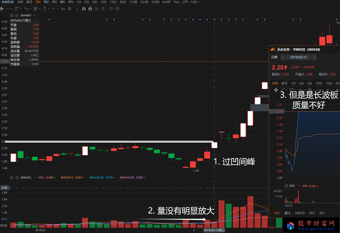Go to previous date in 历史走势 panel
Image resolution: width=340 pixels, height=233 pixels.
283,57
